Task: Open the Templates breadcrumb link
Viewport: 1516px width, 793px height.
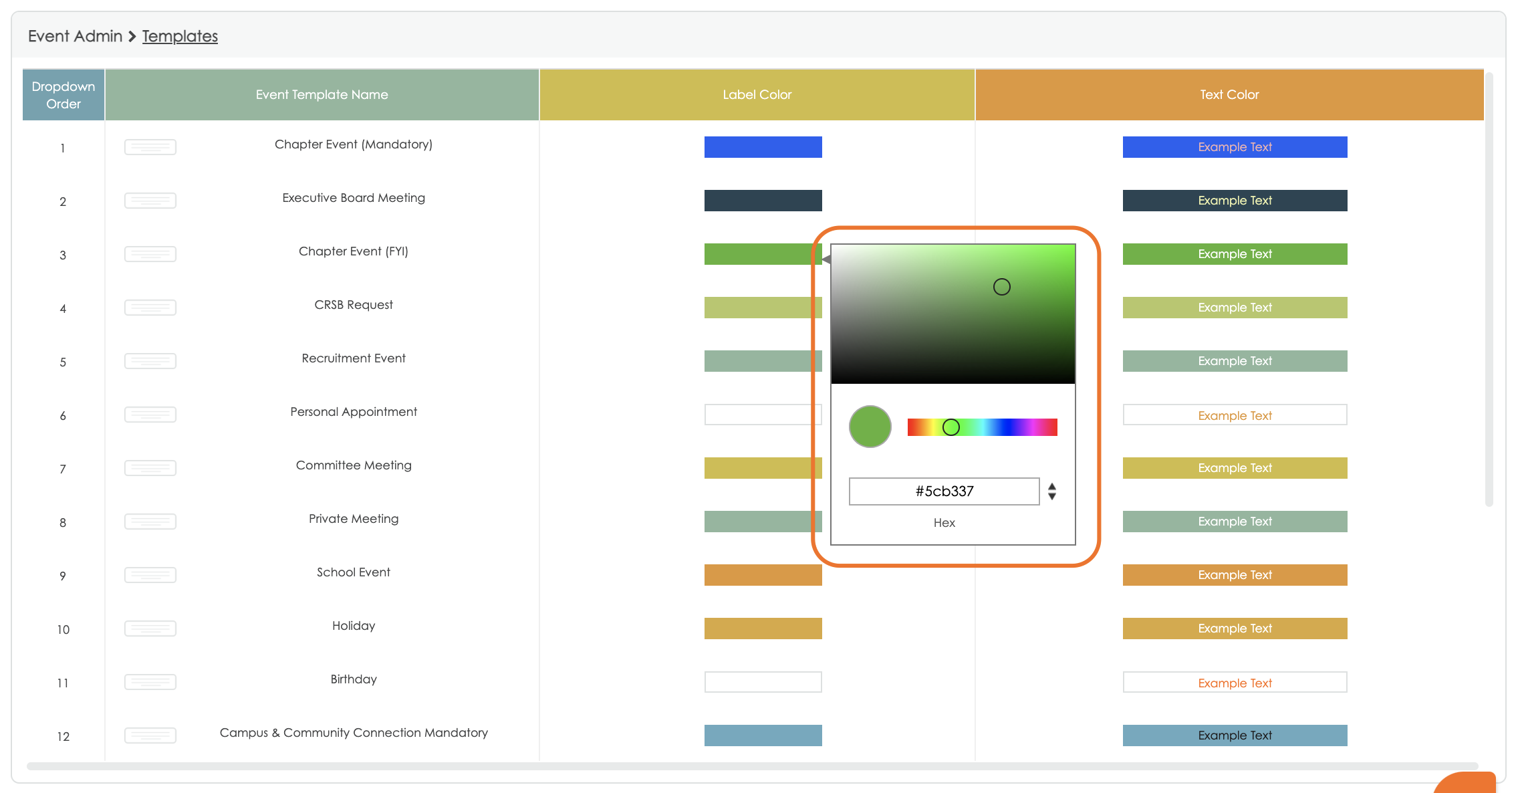Action: [x=180, y=36]
